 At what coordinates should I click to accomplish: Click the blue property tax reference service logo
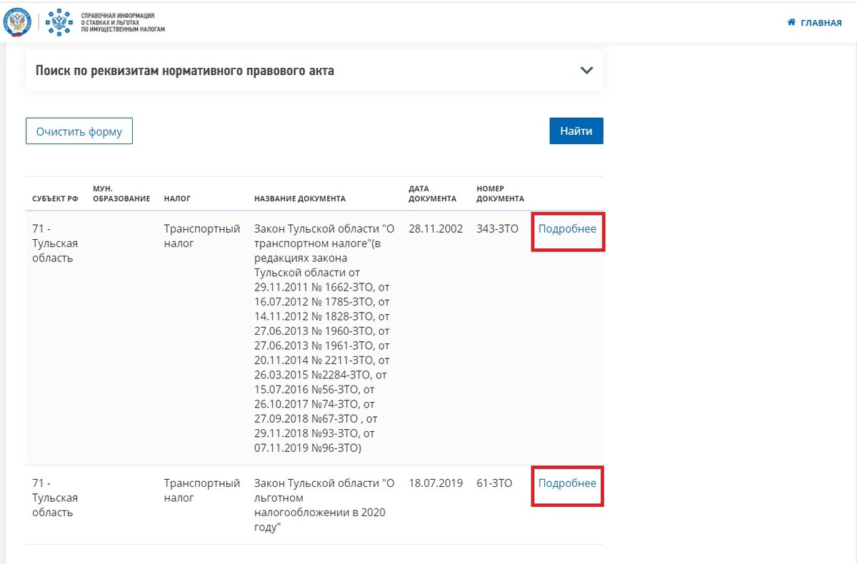pyautogui.click(x=59, y=22)
